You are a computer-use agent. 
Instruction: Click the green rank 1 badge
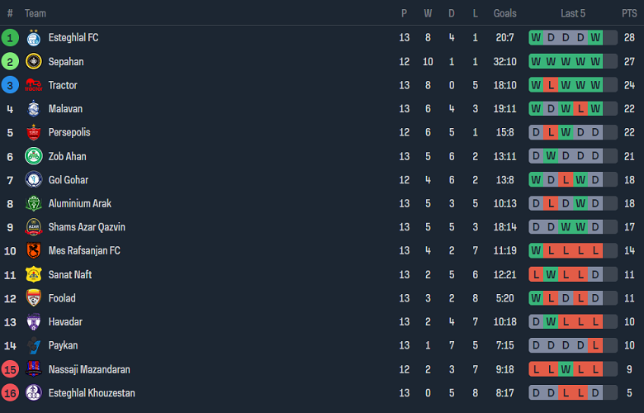click(x=10, y=38)
